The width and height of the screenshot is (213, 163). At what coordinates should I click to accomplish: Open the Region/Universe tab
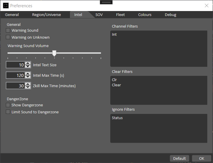[x=46, y=15]
